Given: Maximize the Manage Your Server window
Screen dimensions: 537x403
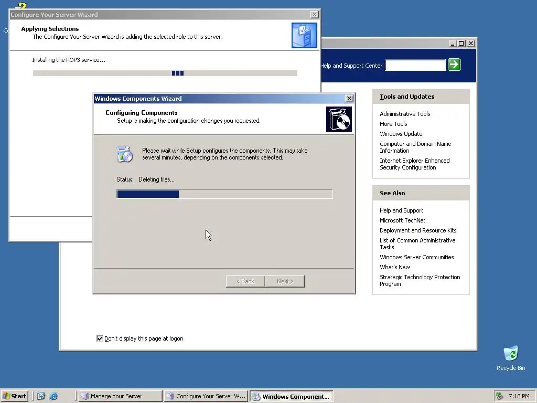Looking at the screenshot, I should point(461,44).
